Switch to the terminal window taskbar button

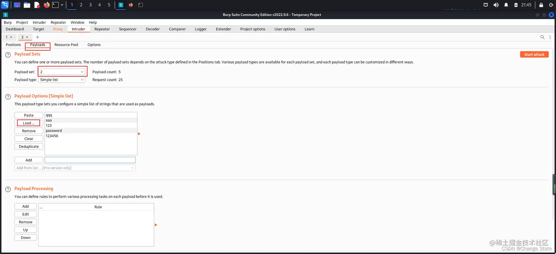pyautogui.click(x=140, y=5)
